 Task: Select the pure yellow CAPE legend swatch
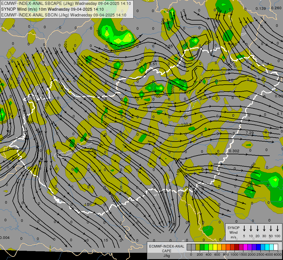pos(215,247)
